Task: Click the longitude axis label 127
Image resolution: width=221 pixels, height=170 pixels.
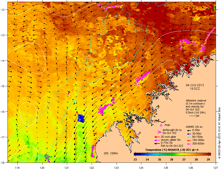Action: (x=216, y=167)
